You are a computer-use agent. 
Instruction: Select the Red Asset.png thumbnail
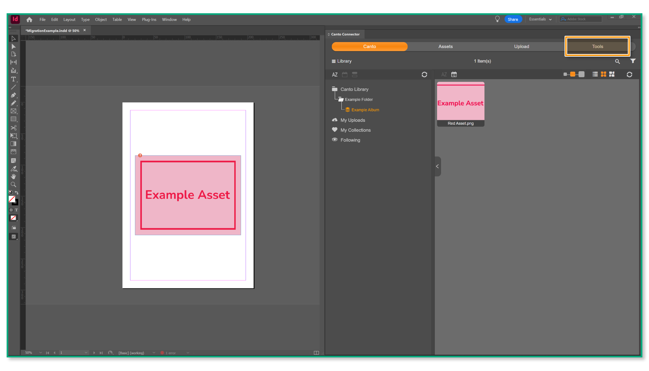click(461, 103)
